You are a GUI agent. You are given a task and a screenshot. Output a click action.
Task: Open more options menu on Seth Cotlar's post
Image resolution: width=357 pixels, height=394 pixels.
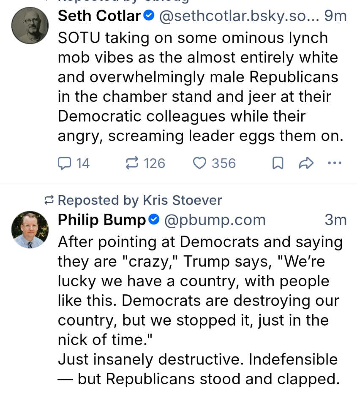tap(335, 163)
